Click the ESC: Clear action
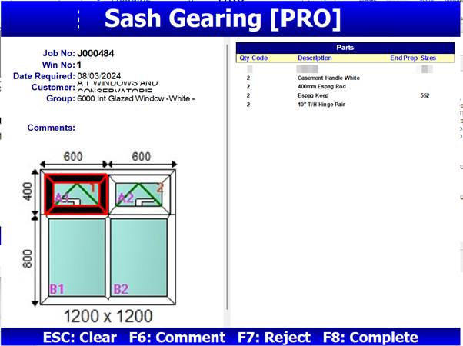The image size is (463, 346). (x=80, y=337)
